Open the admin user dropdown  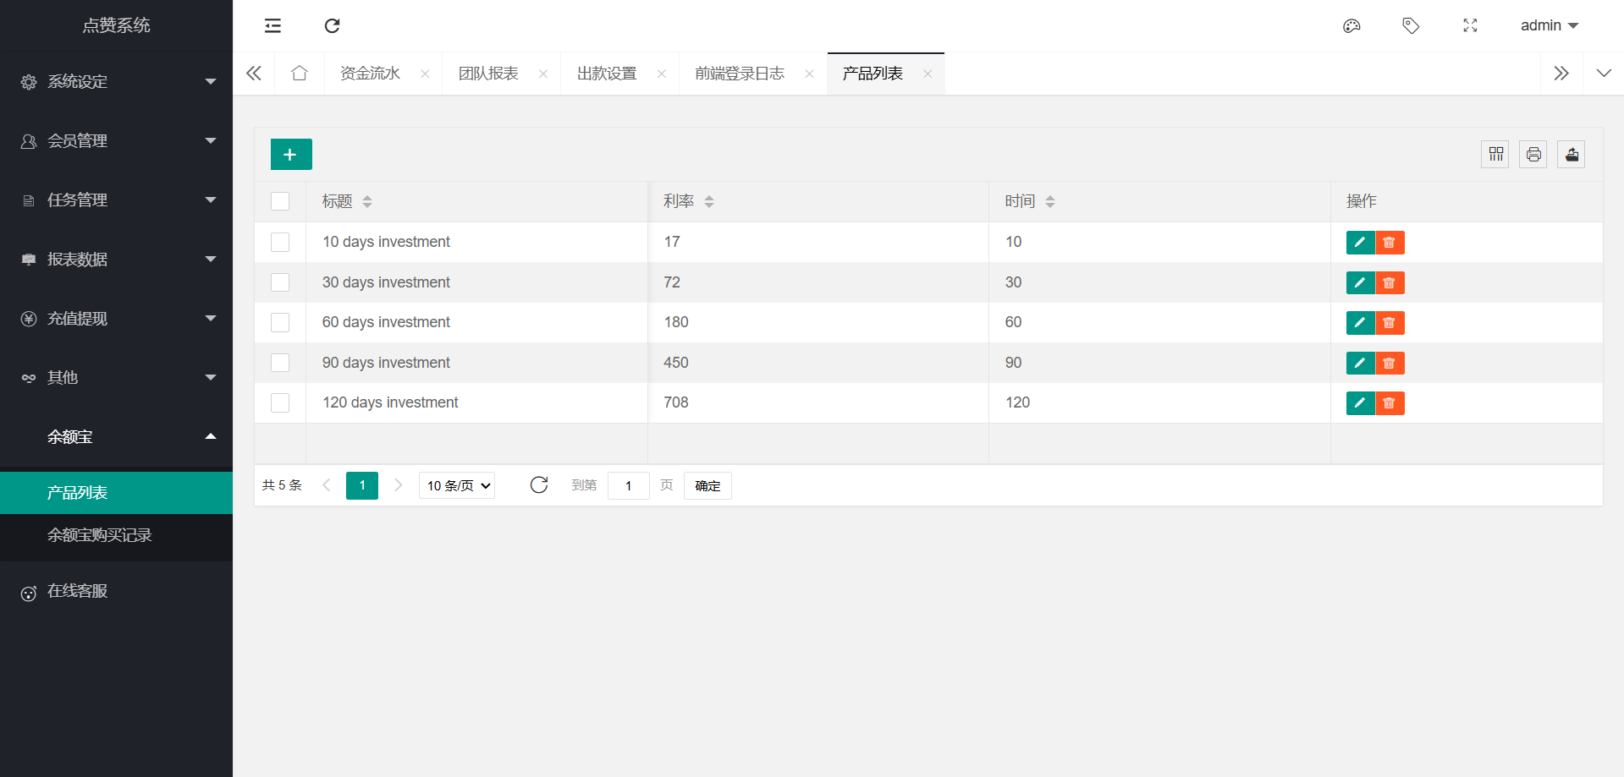(x=1549, y=25)
